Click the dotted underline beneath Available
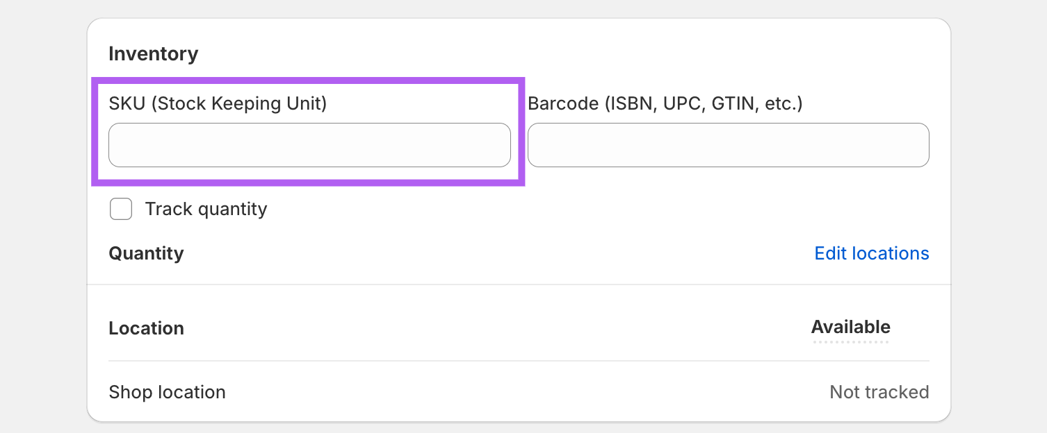This screenshot has width=1047, height=433. coord(850,341)
